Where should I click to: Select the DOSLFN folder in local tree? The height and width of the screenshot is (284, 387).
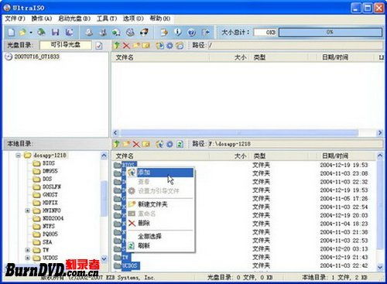(52, 186)
